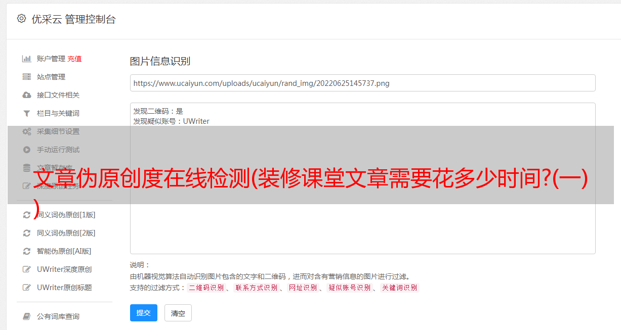The image size is (621, 330).
Task: Open 公有词库查询 in sidebar
Action: pos(58,316)
